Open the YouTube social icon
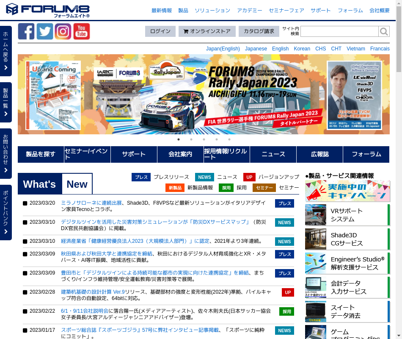 pos(82,31)
